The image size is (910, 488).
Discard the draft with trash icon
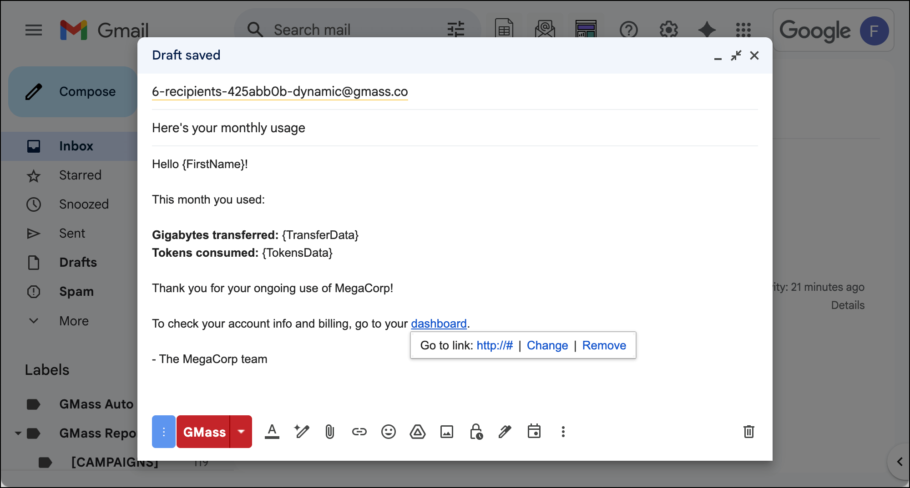click(748, 432)
